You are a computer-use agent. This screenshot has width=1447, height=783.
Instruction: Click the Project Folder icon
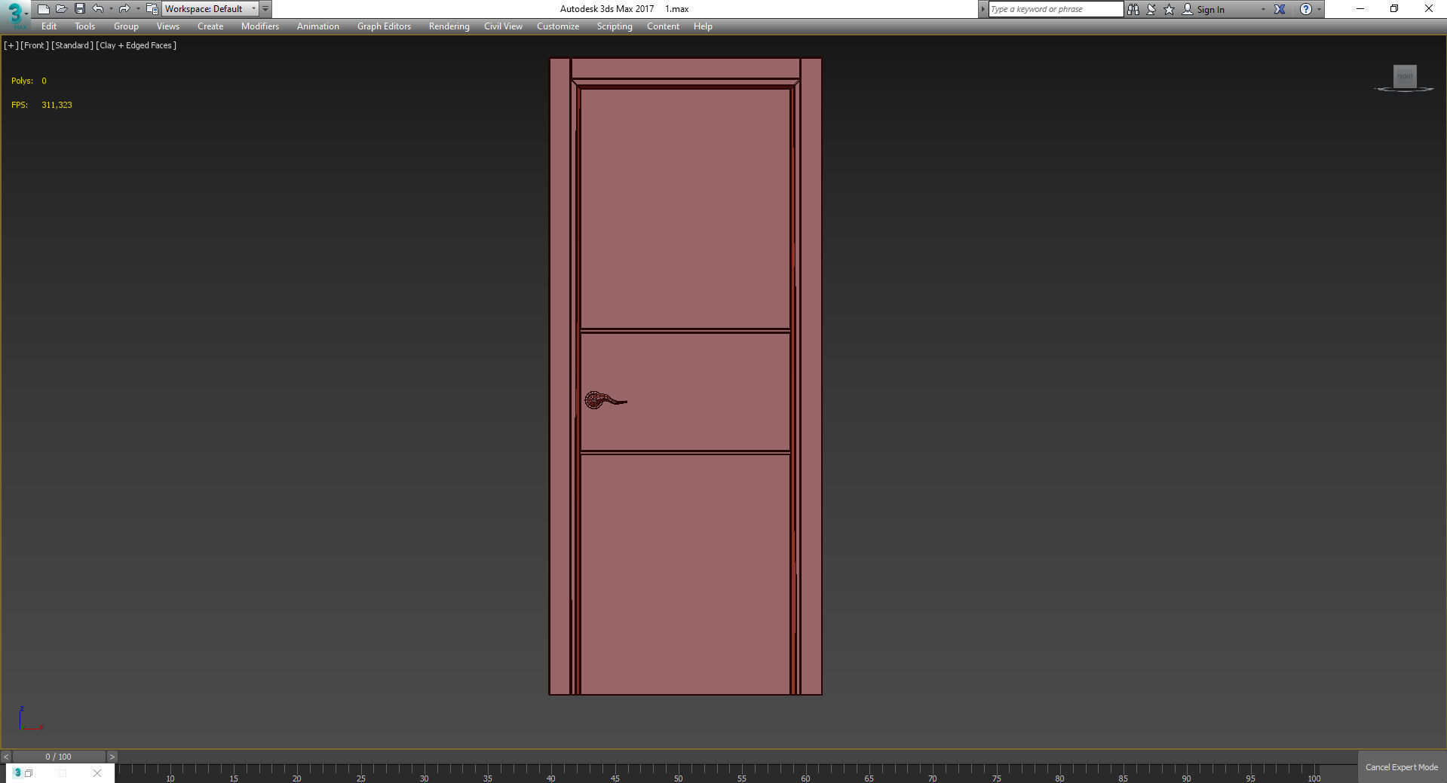(152, 9)
